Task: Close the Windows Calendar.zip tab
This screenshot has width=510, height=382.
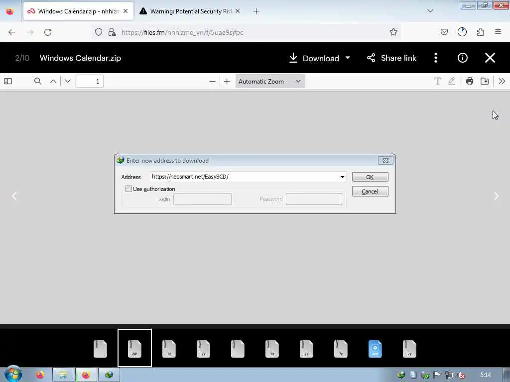Action: pos(126,11)
